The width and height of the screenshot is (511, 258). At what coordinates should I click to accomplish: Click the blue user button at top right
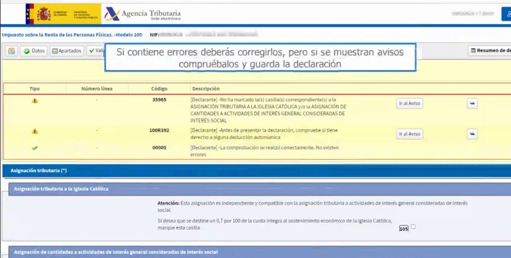(506, 13)
